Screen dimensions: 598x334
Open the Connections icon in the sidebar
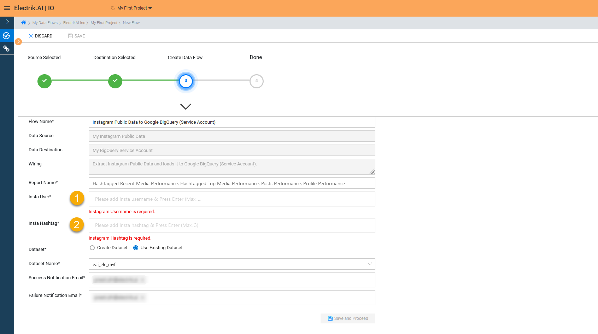tap(7, 48)
